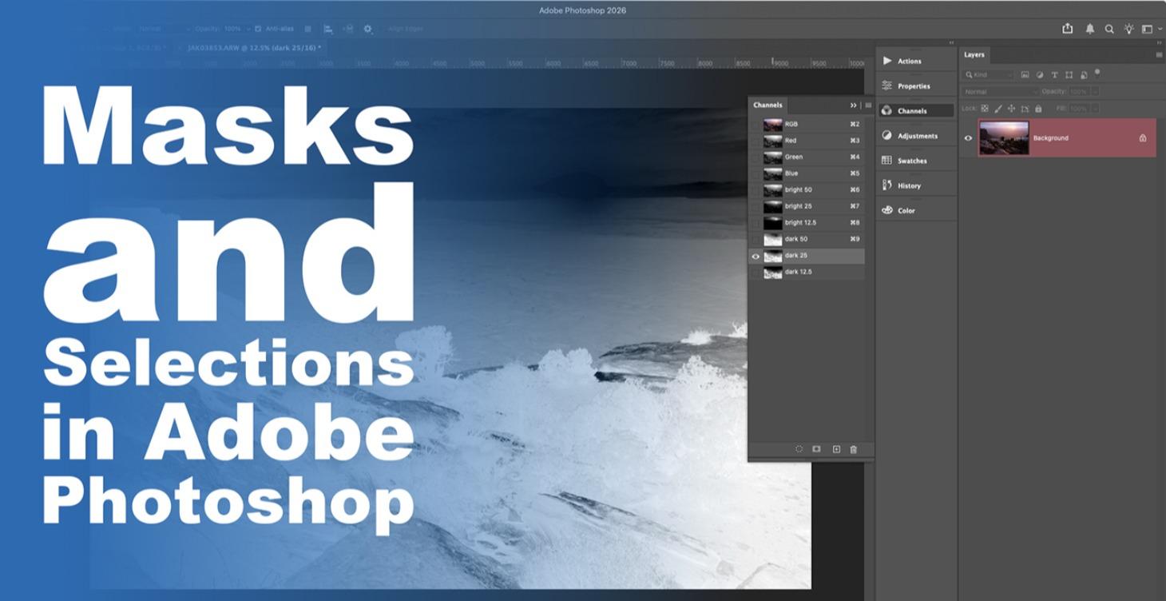Toggle layer filtering on/off switch
Screen dimensions: 1166x601
[1097, 73]
